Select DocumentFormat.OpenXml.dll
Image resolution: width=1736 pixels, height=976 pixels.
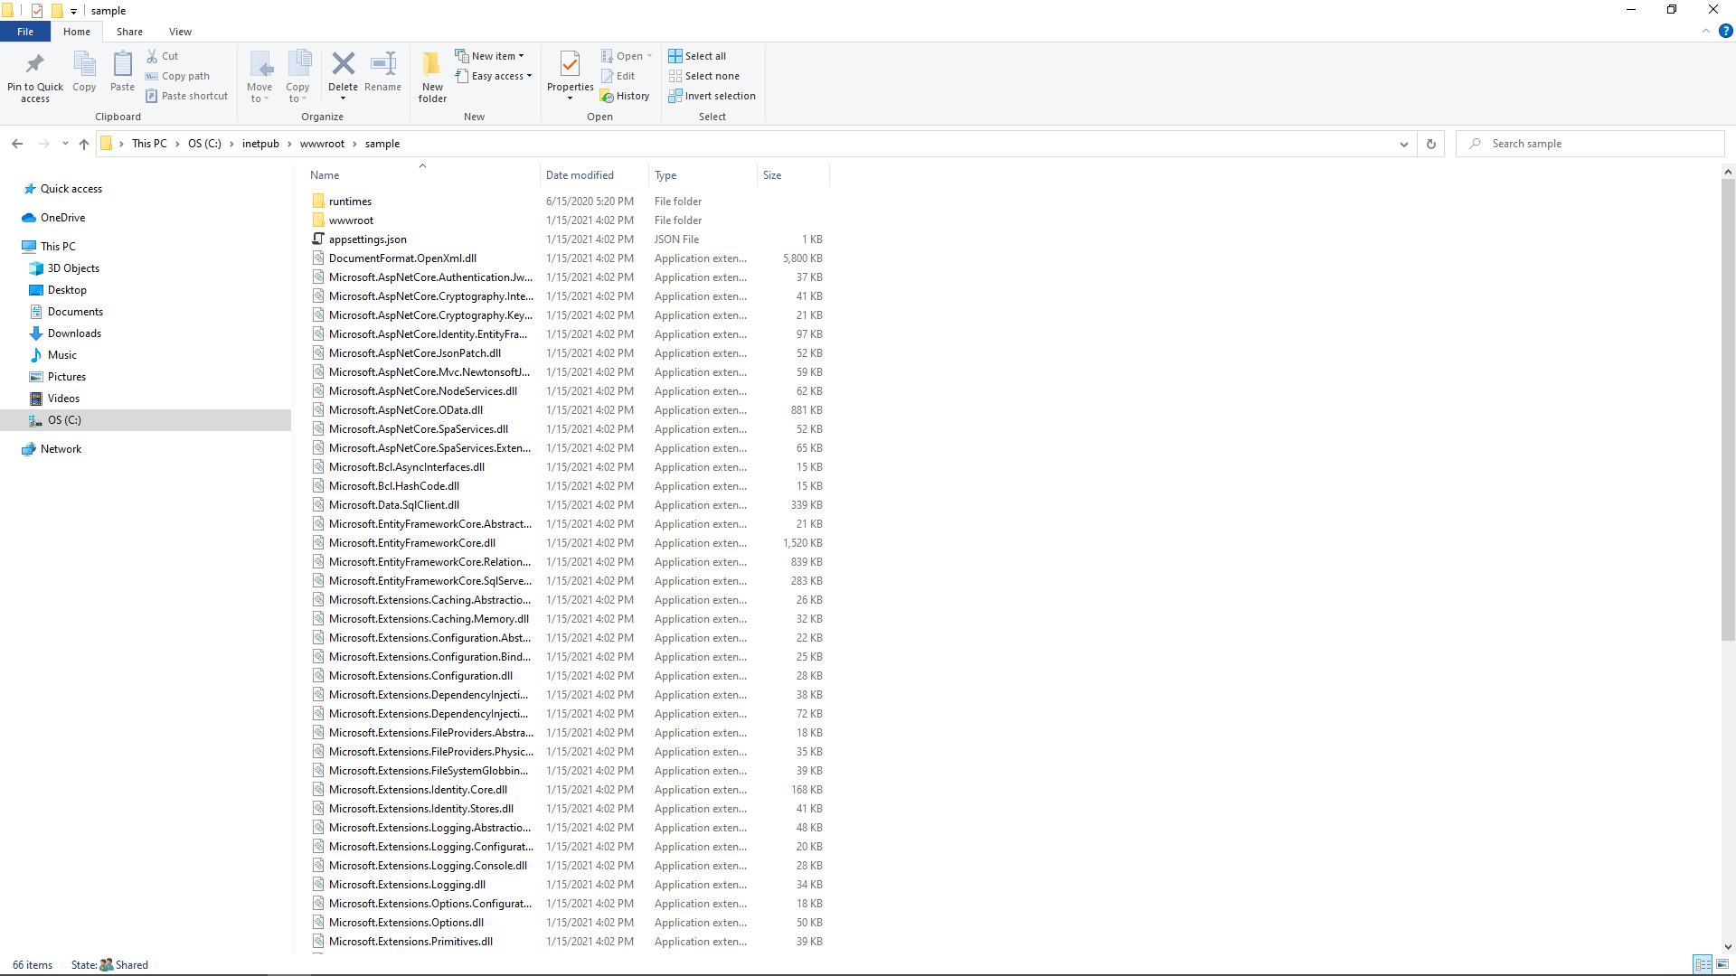pyautogui.click(x=402, y=258)
